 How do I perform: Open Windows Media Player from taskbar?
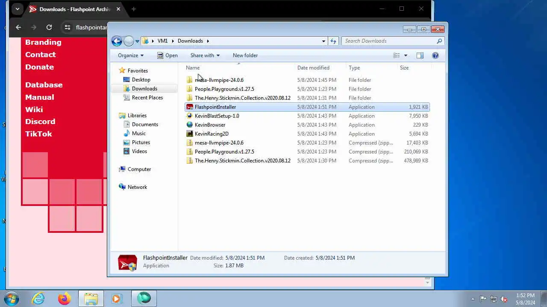[117, 298]
